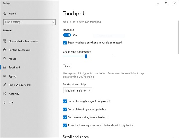Click the Typing keyboard icon
This screenshot has width=179, height=138.
(5, 76)
